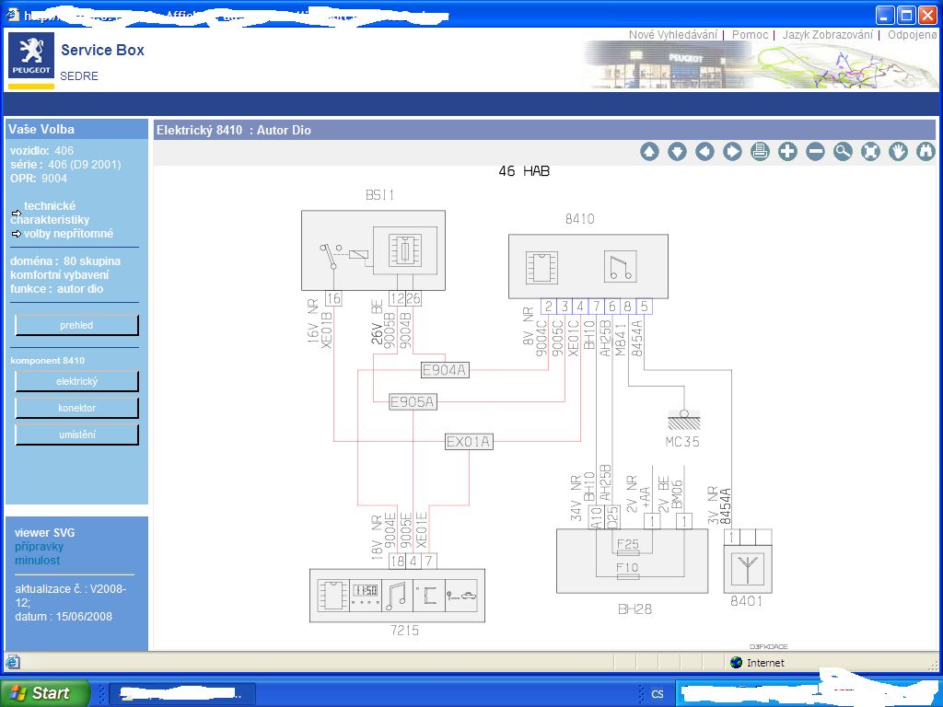Pan the diagram down with the down arrow
943x707 pixels.
pos(677,152)
